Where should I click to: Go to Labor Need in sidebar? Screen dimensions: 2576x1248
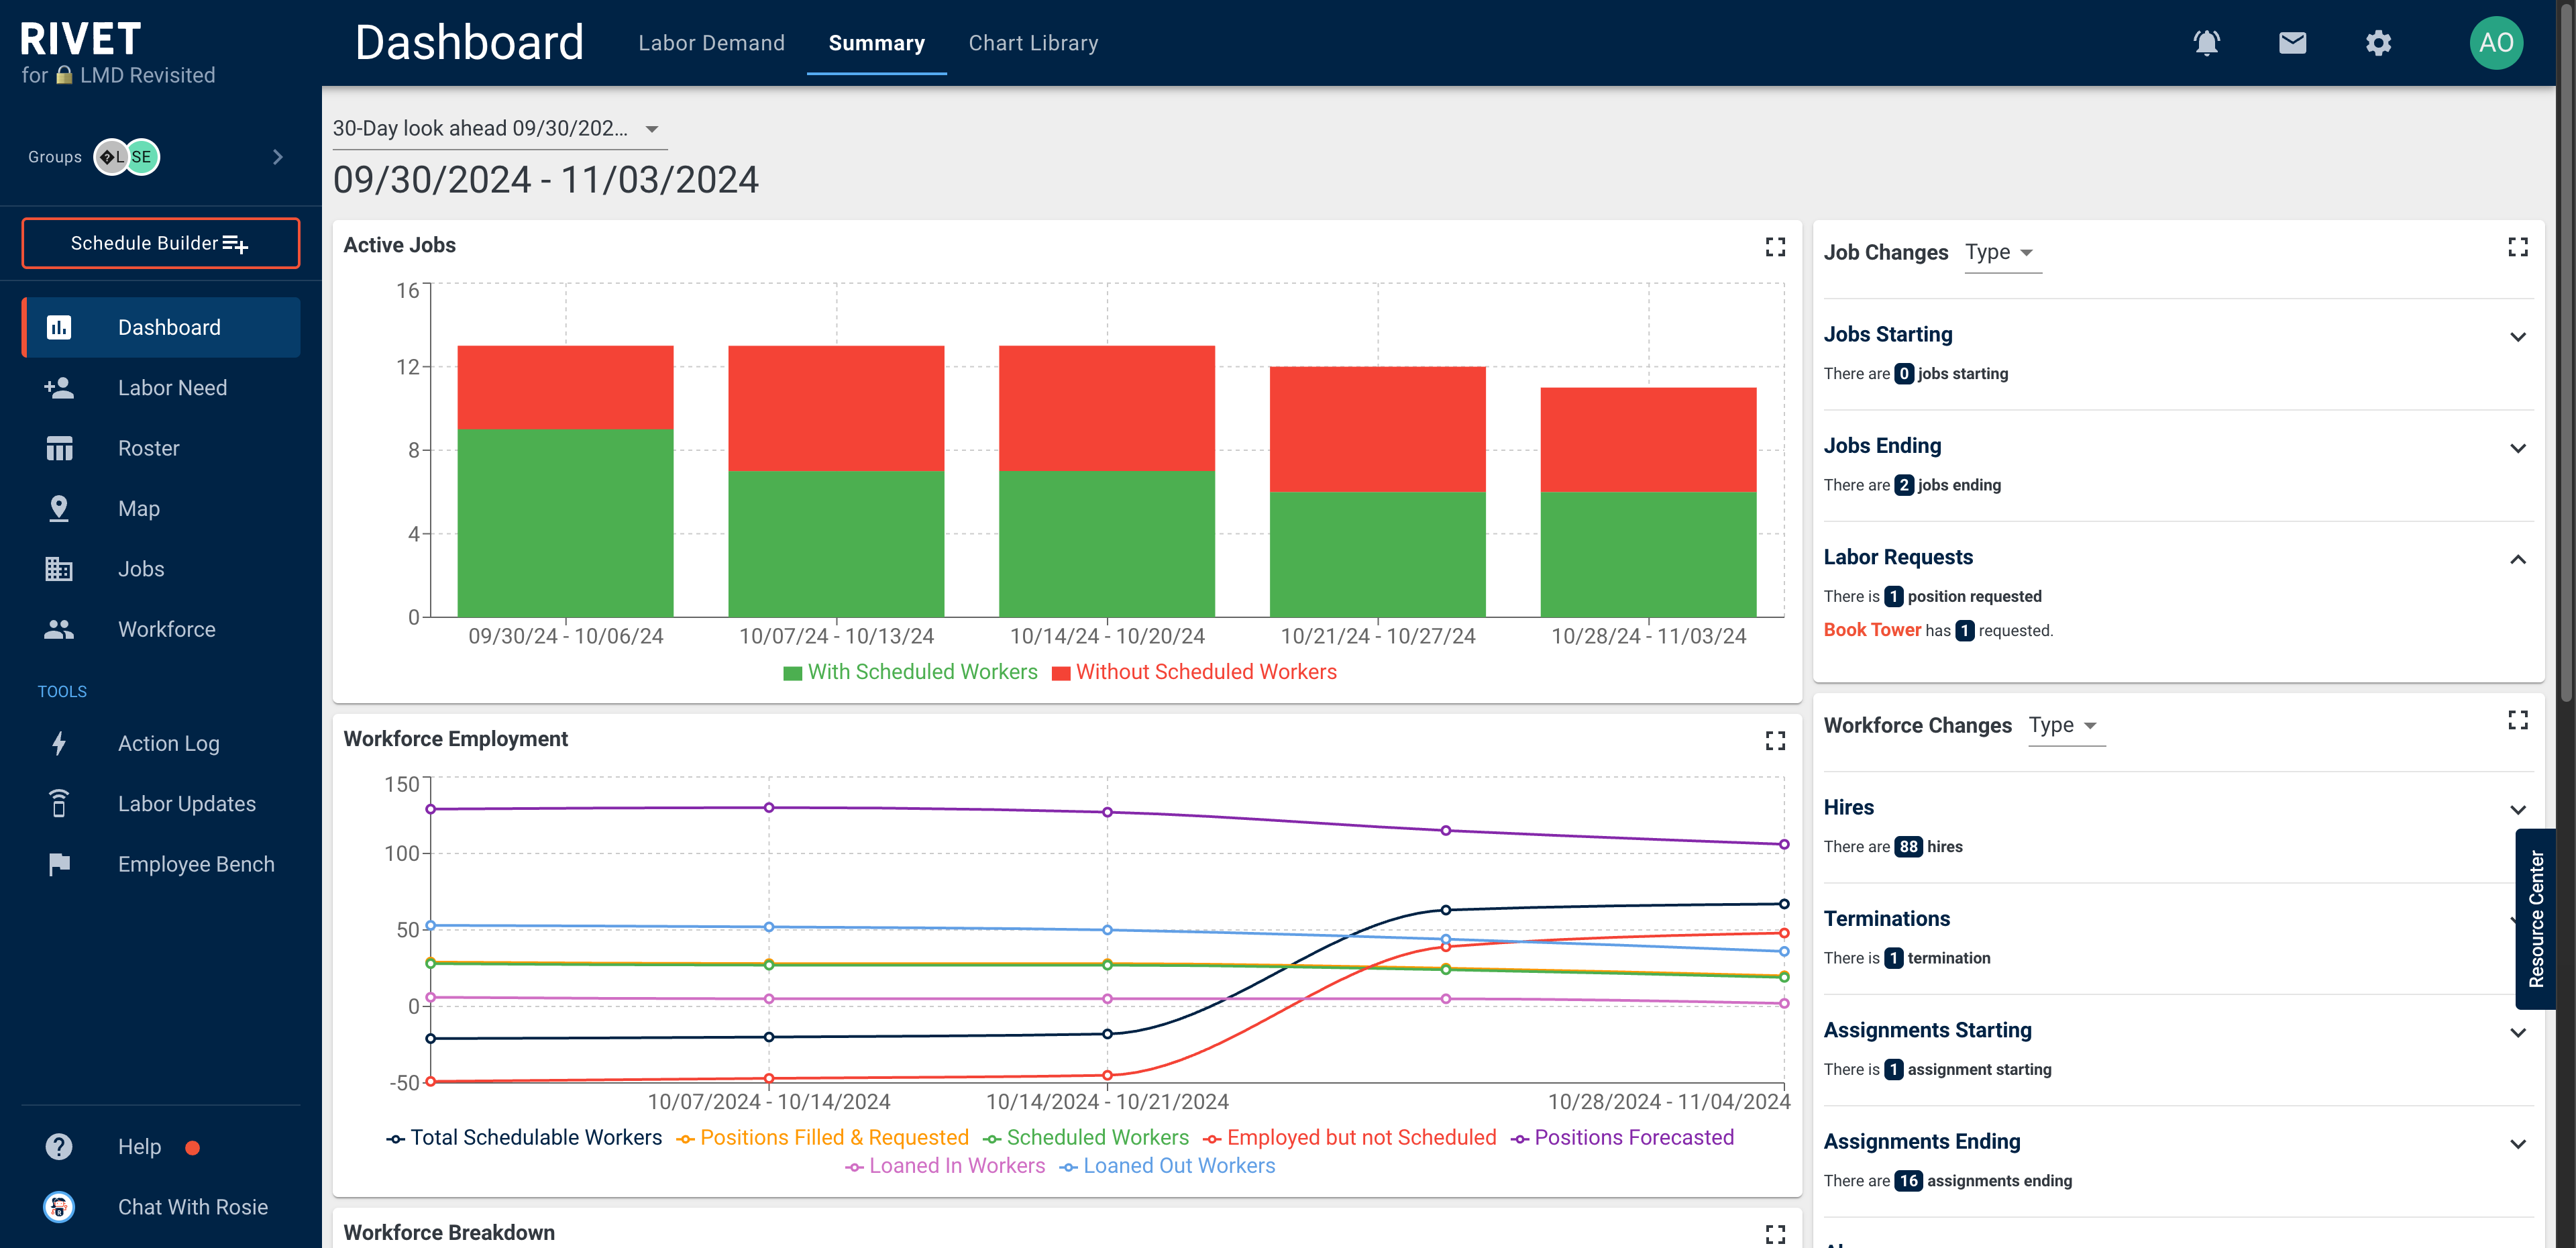(160, 388)
